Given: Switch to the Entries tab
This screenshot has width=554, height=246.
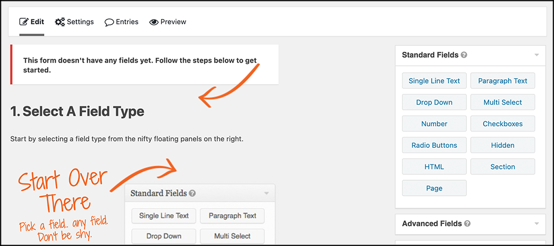Looking at the screenshot, I should point(122,22).
